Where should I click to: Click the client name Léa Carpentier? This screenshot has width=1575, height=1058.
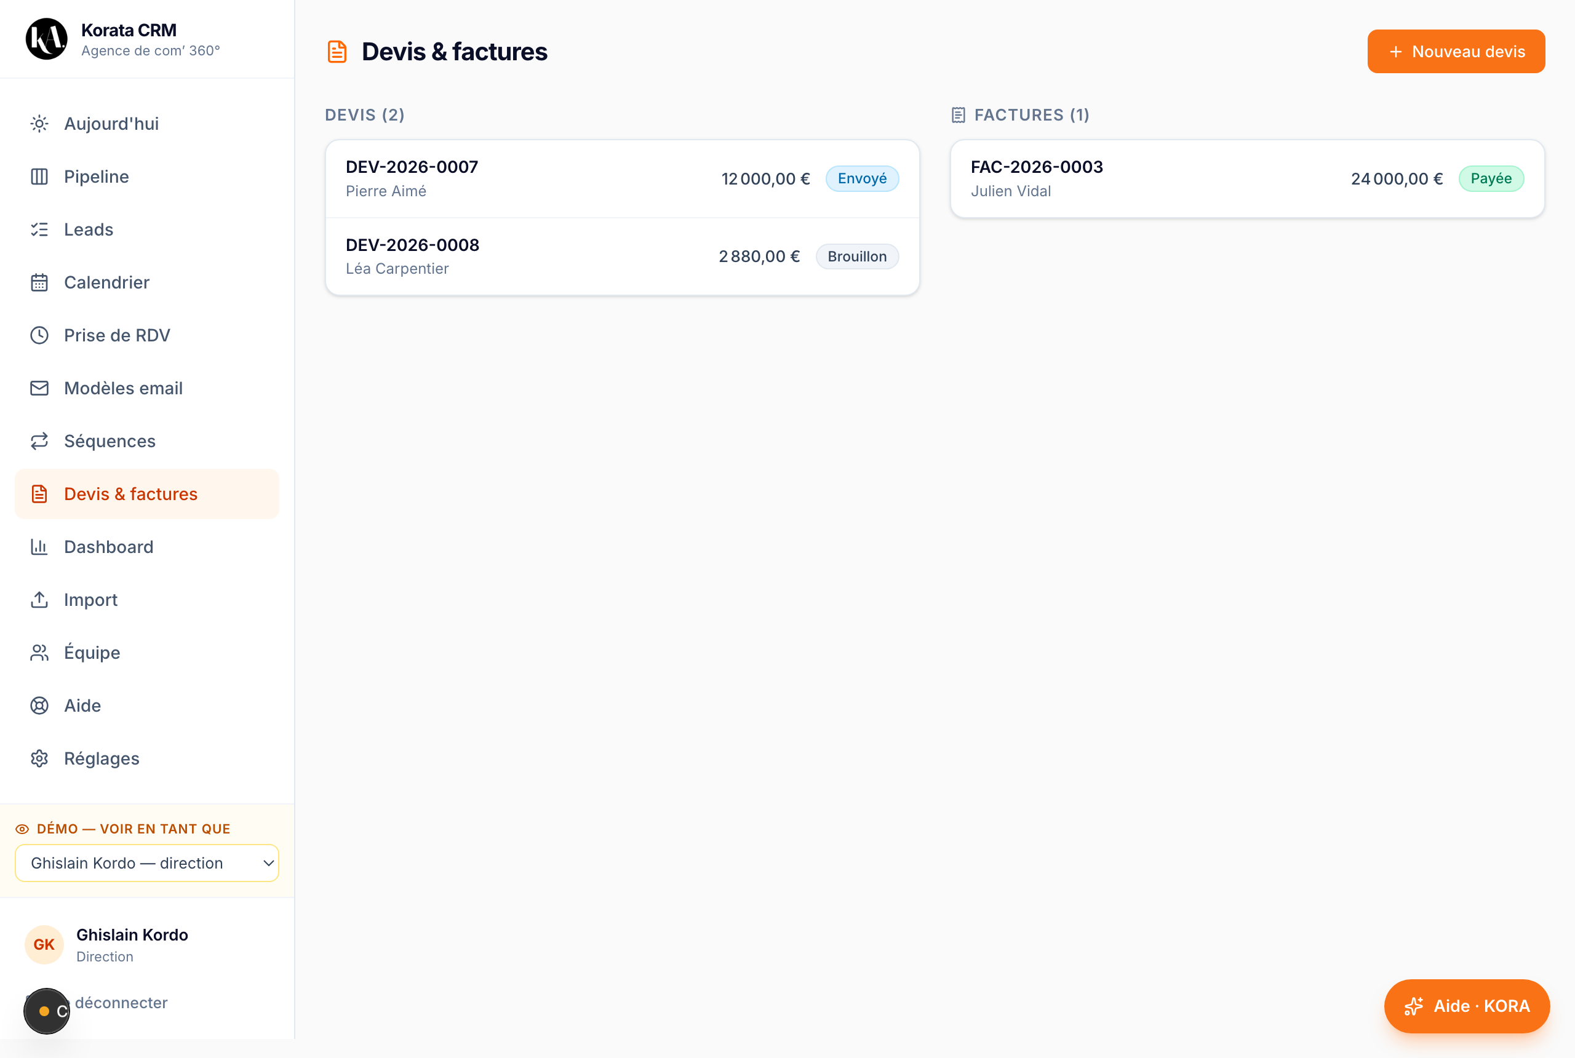click(397, 269)
